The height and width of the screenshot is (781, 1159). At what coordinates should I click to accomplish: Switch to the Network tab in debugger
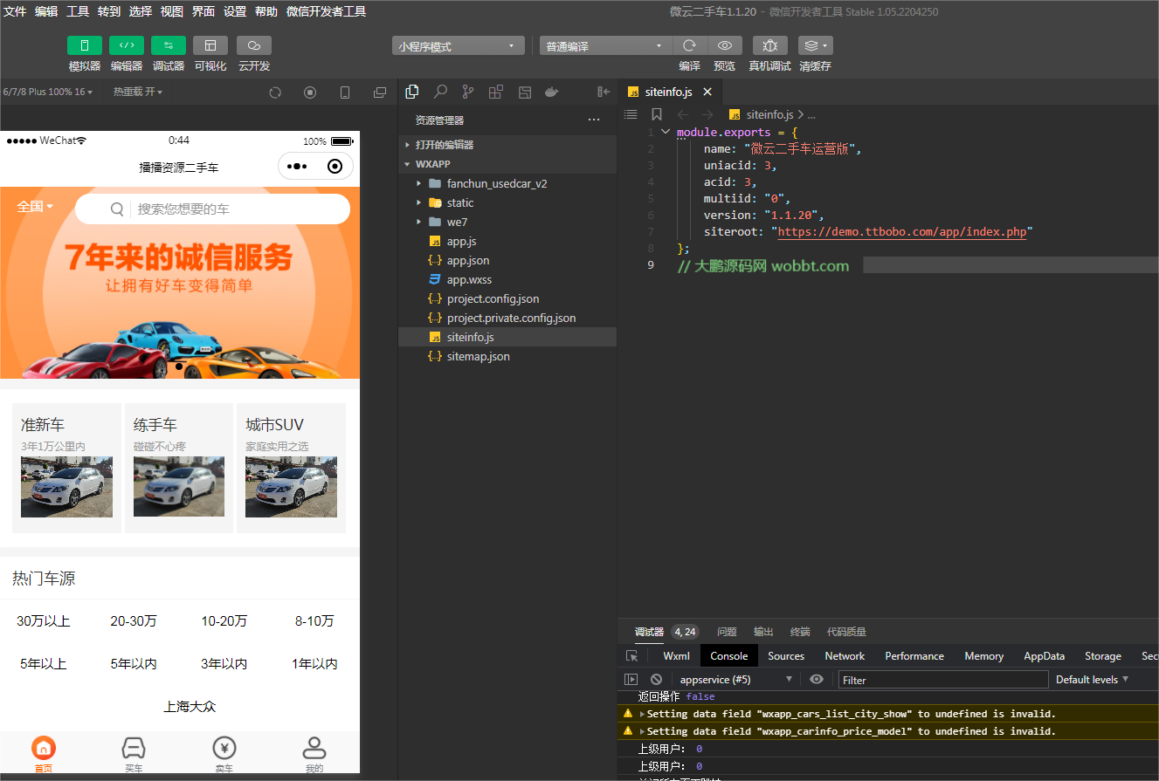(844, 655)
